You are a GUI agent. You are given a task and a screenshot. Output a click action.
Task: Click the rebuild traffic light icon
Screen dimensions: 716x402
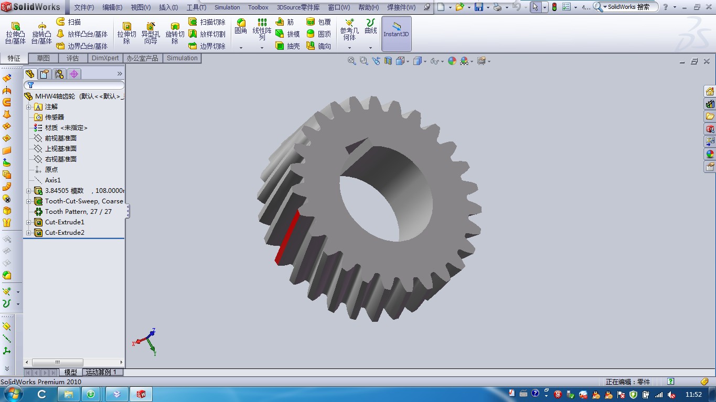tap(554, 7)
